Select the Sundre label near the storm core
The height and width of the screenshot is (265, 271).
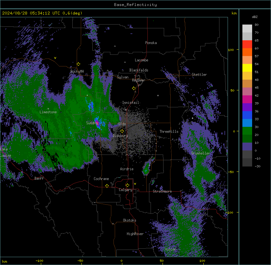(92, 123)
